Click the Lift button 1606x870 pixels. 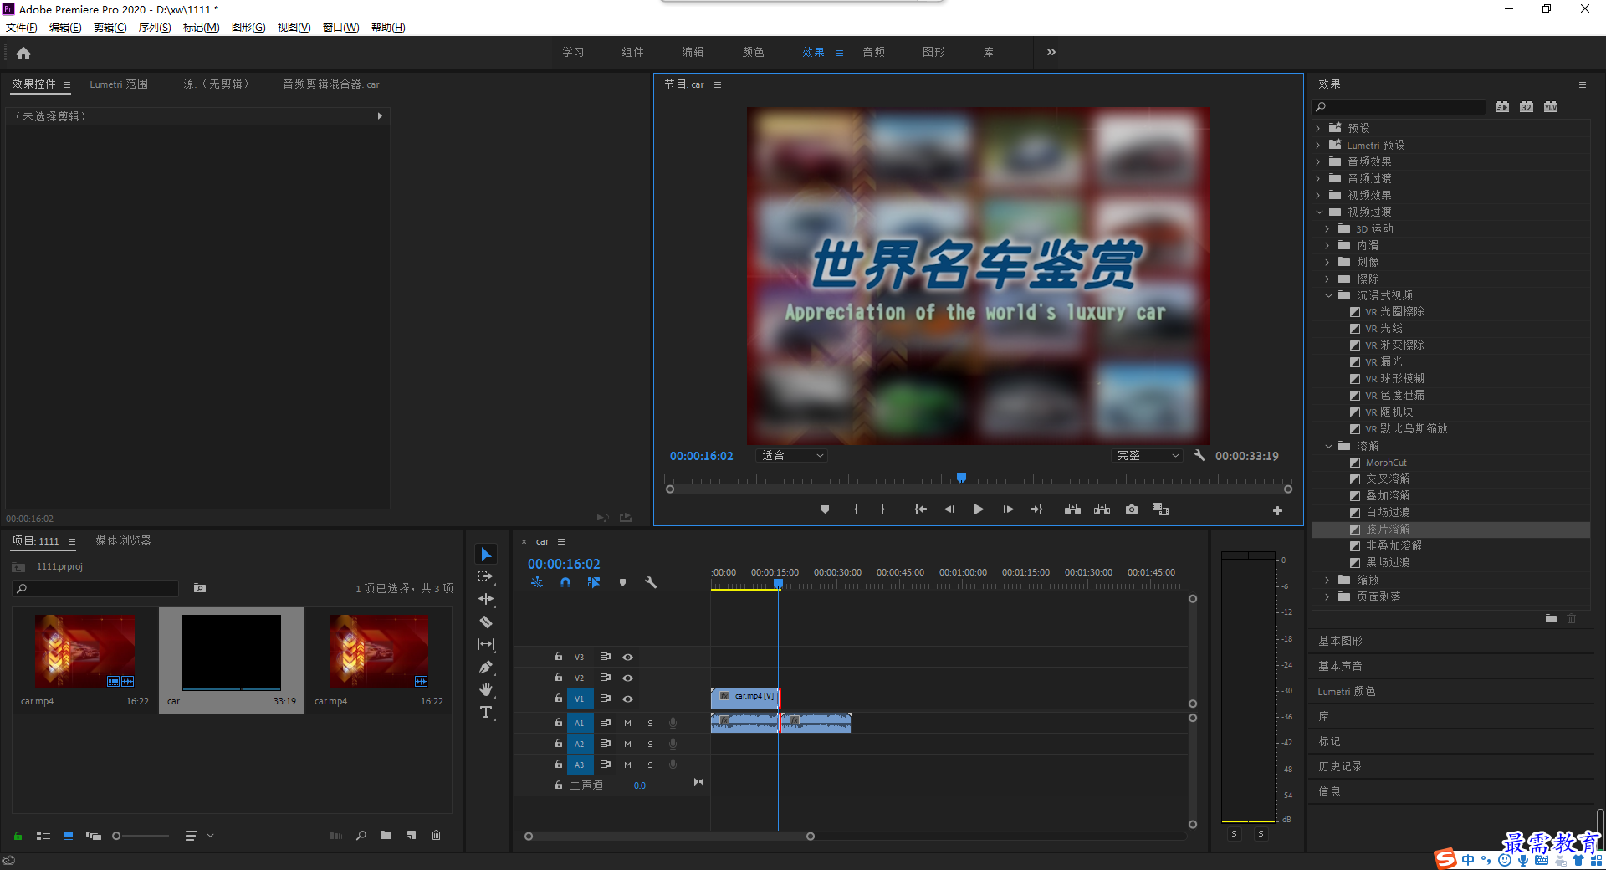(1072, 509)
